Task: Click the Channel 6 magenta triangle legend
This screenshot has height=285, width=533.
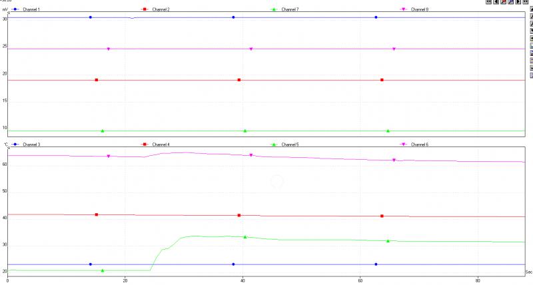Action: pyautogui.click(x=404, y=144)
